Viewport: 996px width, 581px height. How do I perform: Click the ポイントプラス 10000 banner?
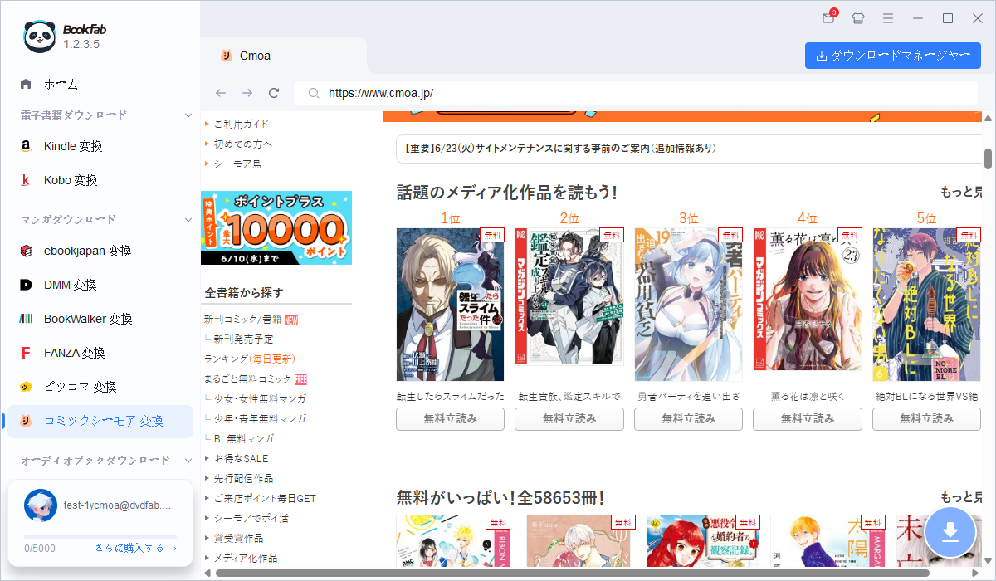pyautogui.click(x=276, y=227)
